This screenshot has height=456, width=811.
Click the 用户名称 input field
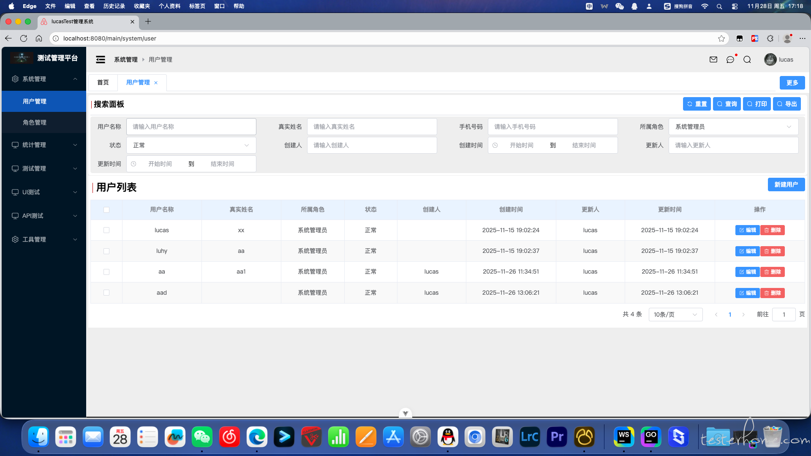[x=191, y=127]
